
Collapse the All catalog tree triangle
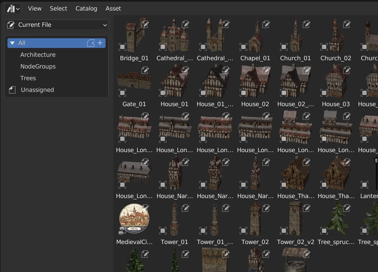[x=12, y=43]
